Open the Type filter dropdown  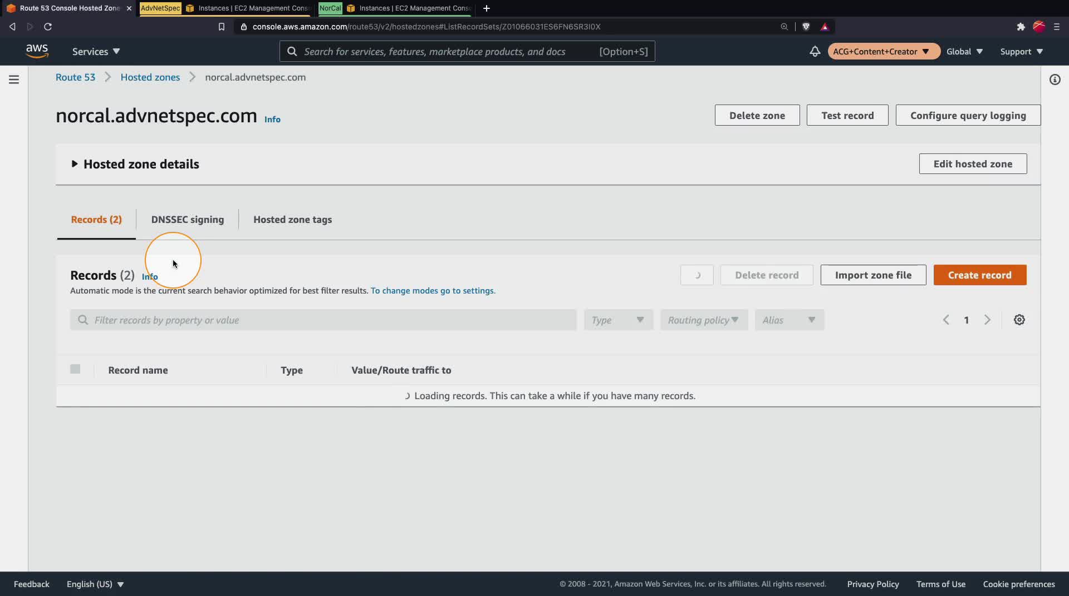point(618,320)
